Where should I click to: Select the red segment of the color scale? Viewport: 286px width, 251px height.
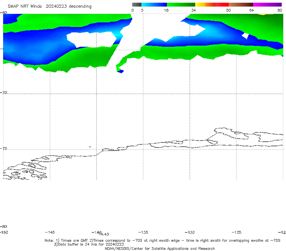pos(222,5)
